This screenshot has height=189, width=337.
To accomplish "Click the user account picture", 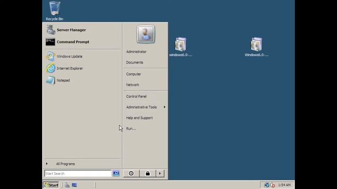I will point(145,34).
